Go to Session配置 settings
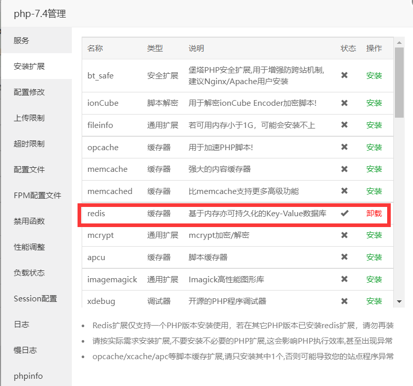The image size is (413, 386). pyautogui.click(x=35, y=299)
